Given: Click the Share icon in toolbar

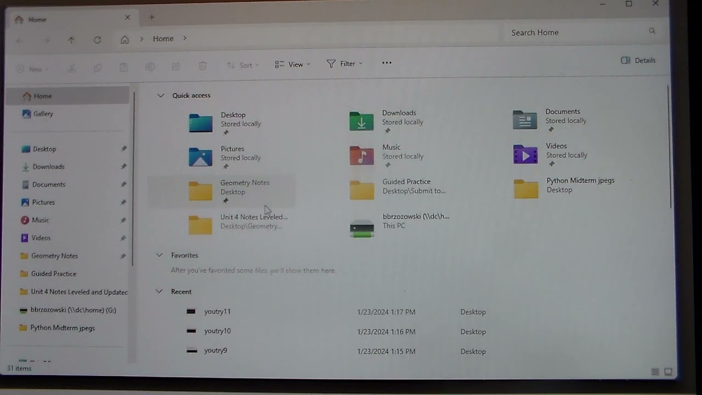Looking at the screenshot, I should [176, 66].
